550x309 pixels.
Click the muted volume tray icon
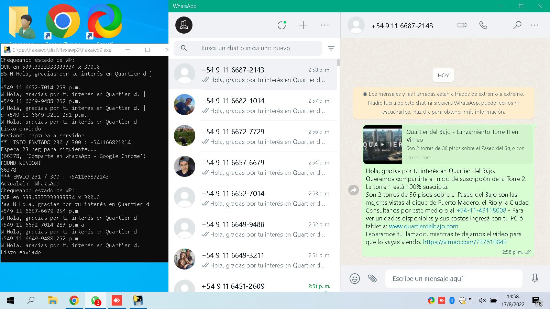[x=483, y=301]
